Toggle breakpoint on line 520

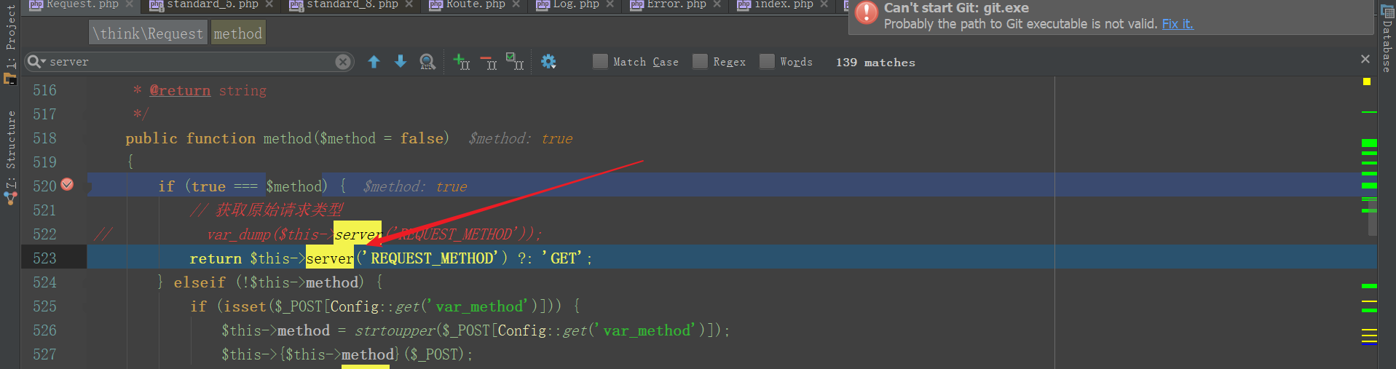[67, 185]
